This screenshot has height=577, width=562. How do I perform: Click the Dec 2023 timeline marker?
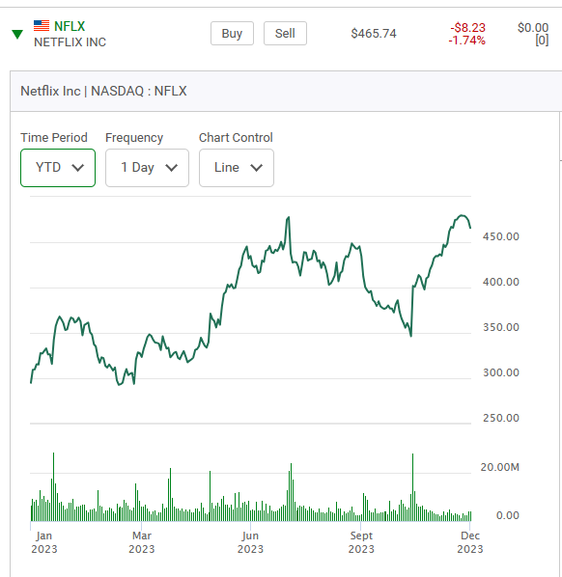[470, 542]
